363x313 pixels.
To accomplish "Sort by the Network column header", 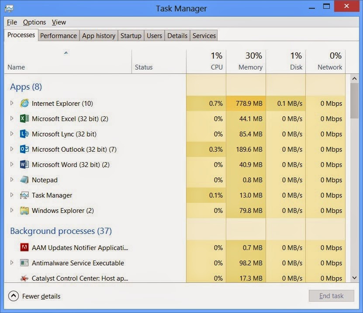I will (x=325, y=62).
